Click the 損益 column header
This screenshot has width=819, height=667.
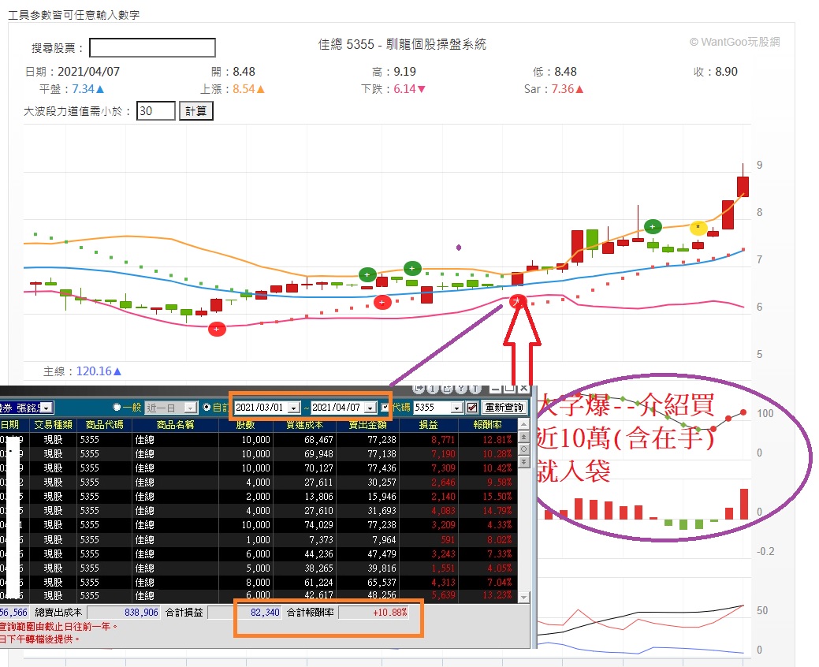[x=428, y=425]
